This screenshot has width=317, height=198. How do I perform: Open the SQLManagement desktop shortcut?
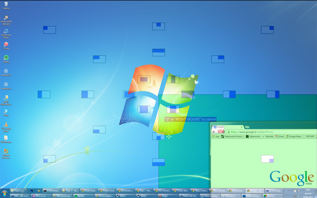tap(6, 139)
